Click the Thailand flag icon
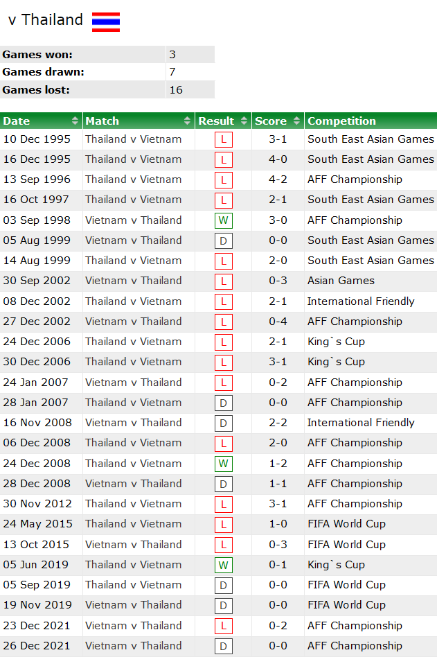This screenshot has width=437, height=657. pos(107,21)
